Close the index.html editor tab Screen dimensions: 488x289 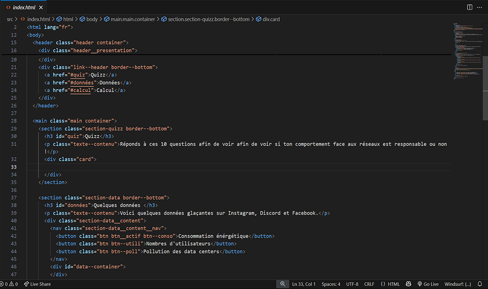click(41, 7)
